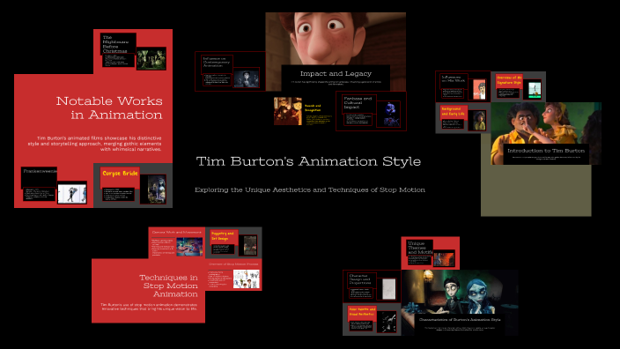Open "Color Palette and Visual Aesthetics" subtopic title
Image resolution: width=620 pixels, height=349 pixels.
coord(362,311)
